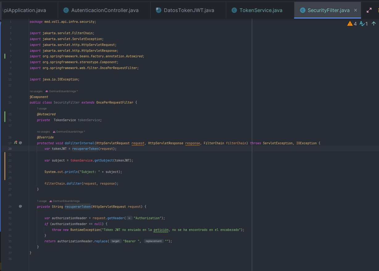Image resolution: width=379 pixels, height=271 pixels.
Task: Click the underlined 'request' parameter on line 19
Action: pyautogui.click(x=138, y=143)
